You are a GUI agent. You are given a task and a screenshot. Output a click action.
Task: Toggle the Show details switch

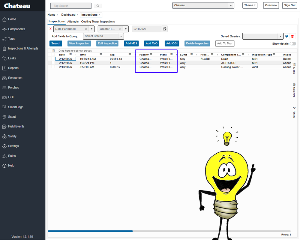click(292, 43)
